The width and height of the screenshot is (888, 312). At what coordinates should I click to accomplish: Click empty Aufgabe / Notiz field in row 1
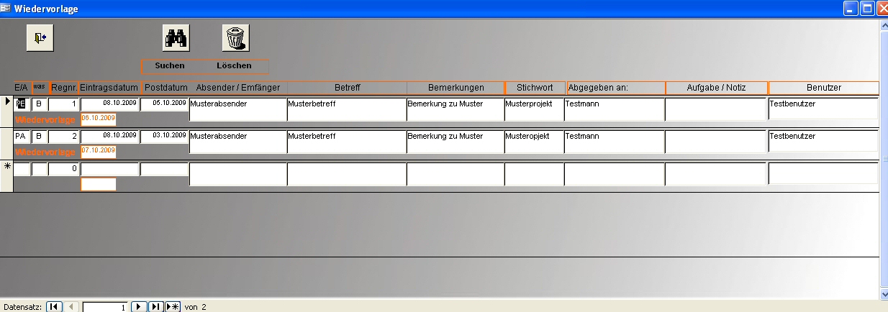716,109
